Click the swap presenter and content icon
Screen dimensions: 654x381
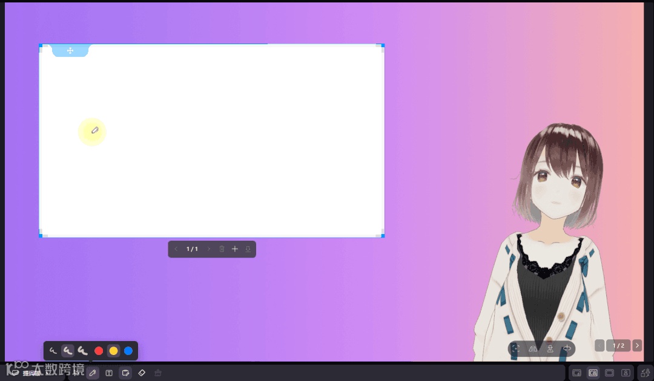[x=646, y=373]
